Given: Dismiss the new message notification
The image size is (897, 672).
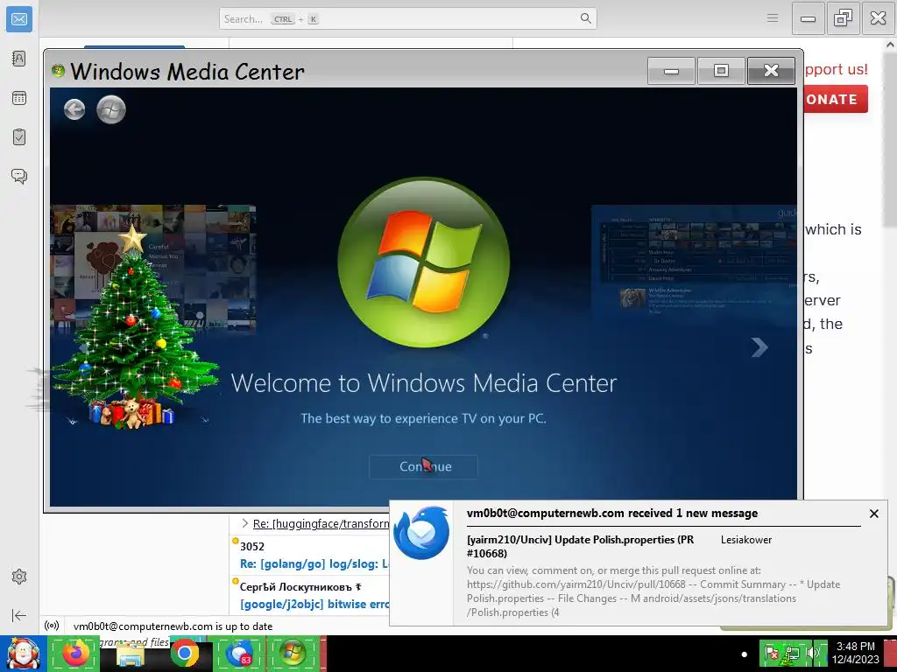Looking at the screenshot, I should pos(873,513).
